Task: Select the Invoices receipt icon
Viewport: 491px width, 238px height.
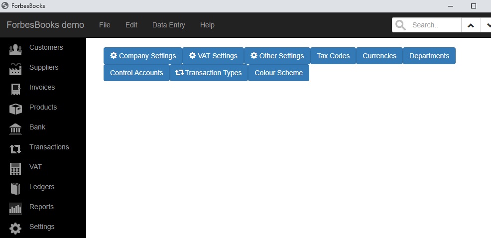Action: click(15, 90)
